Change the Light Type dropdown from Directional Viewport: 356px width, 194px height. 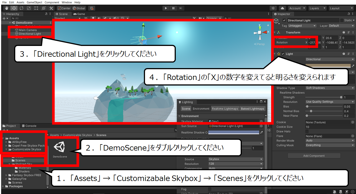(x=330, y=59)
